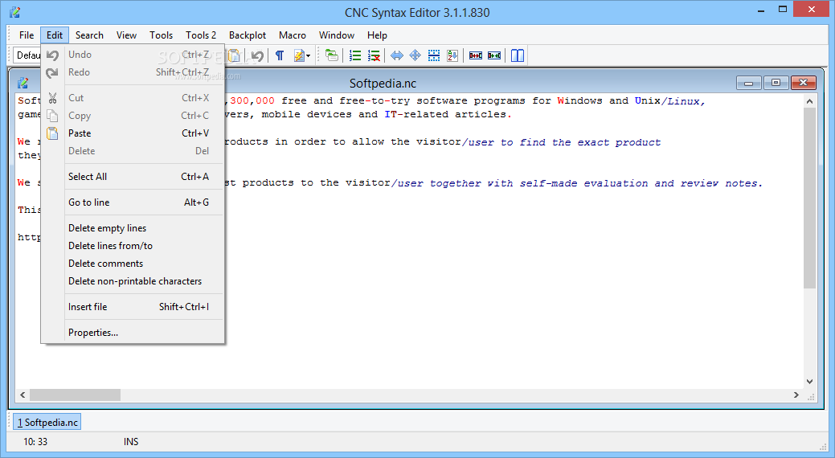Open the View menu

coord(126,35)
